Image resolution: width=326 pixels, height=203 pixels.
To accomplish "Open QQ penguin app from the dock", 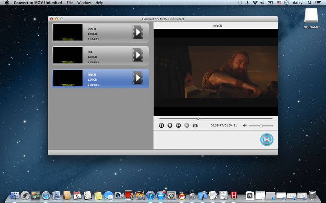I will 182,195.
